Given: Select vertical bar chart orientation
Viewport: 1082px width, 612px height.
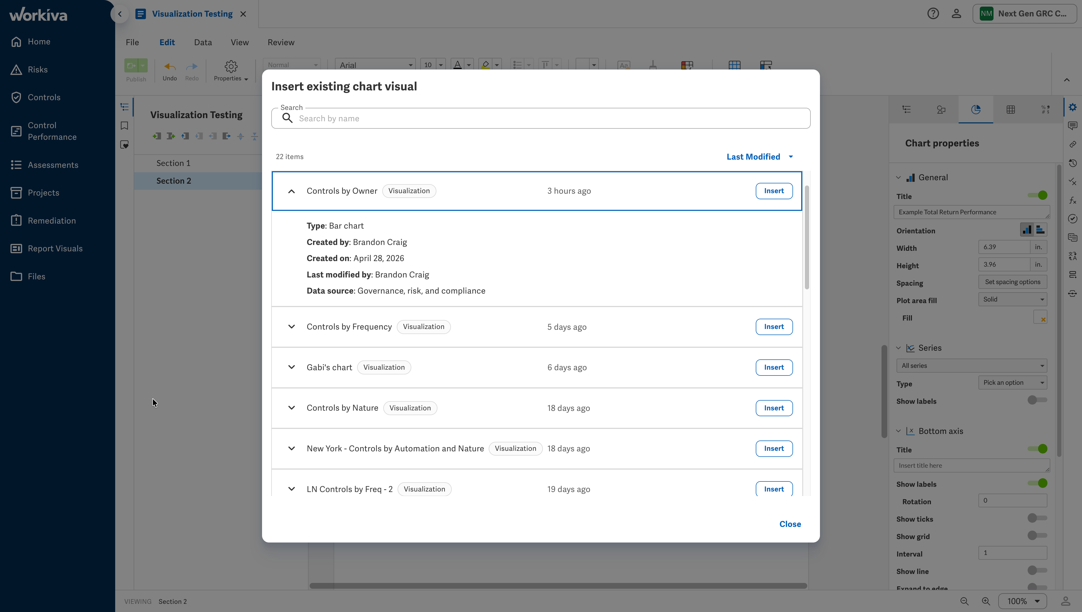Looking at the screenshot, I should pyautogui.click(x=1027, y=230).
